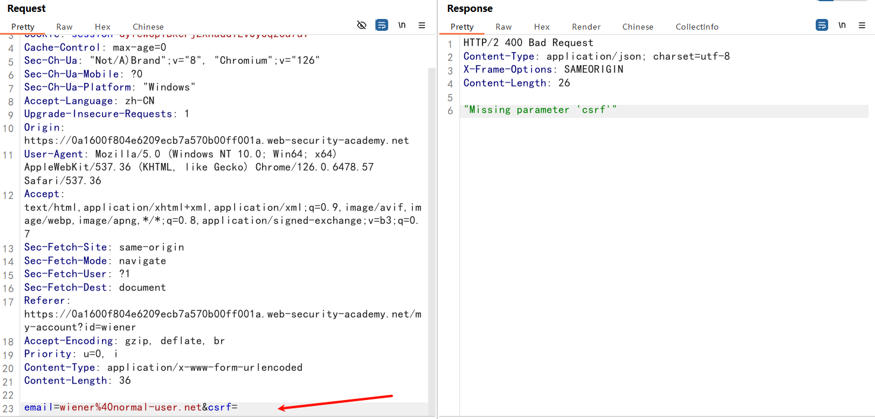Open the CollectInfo tab in Response
This screenshot has width=875, height=419.
(x=697, y=27)
